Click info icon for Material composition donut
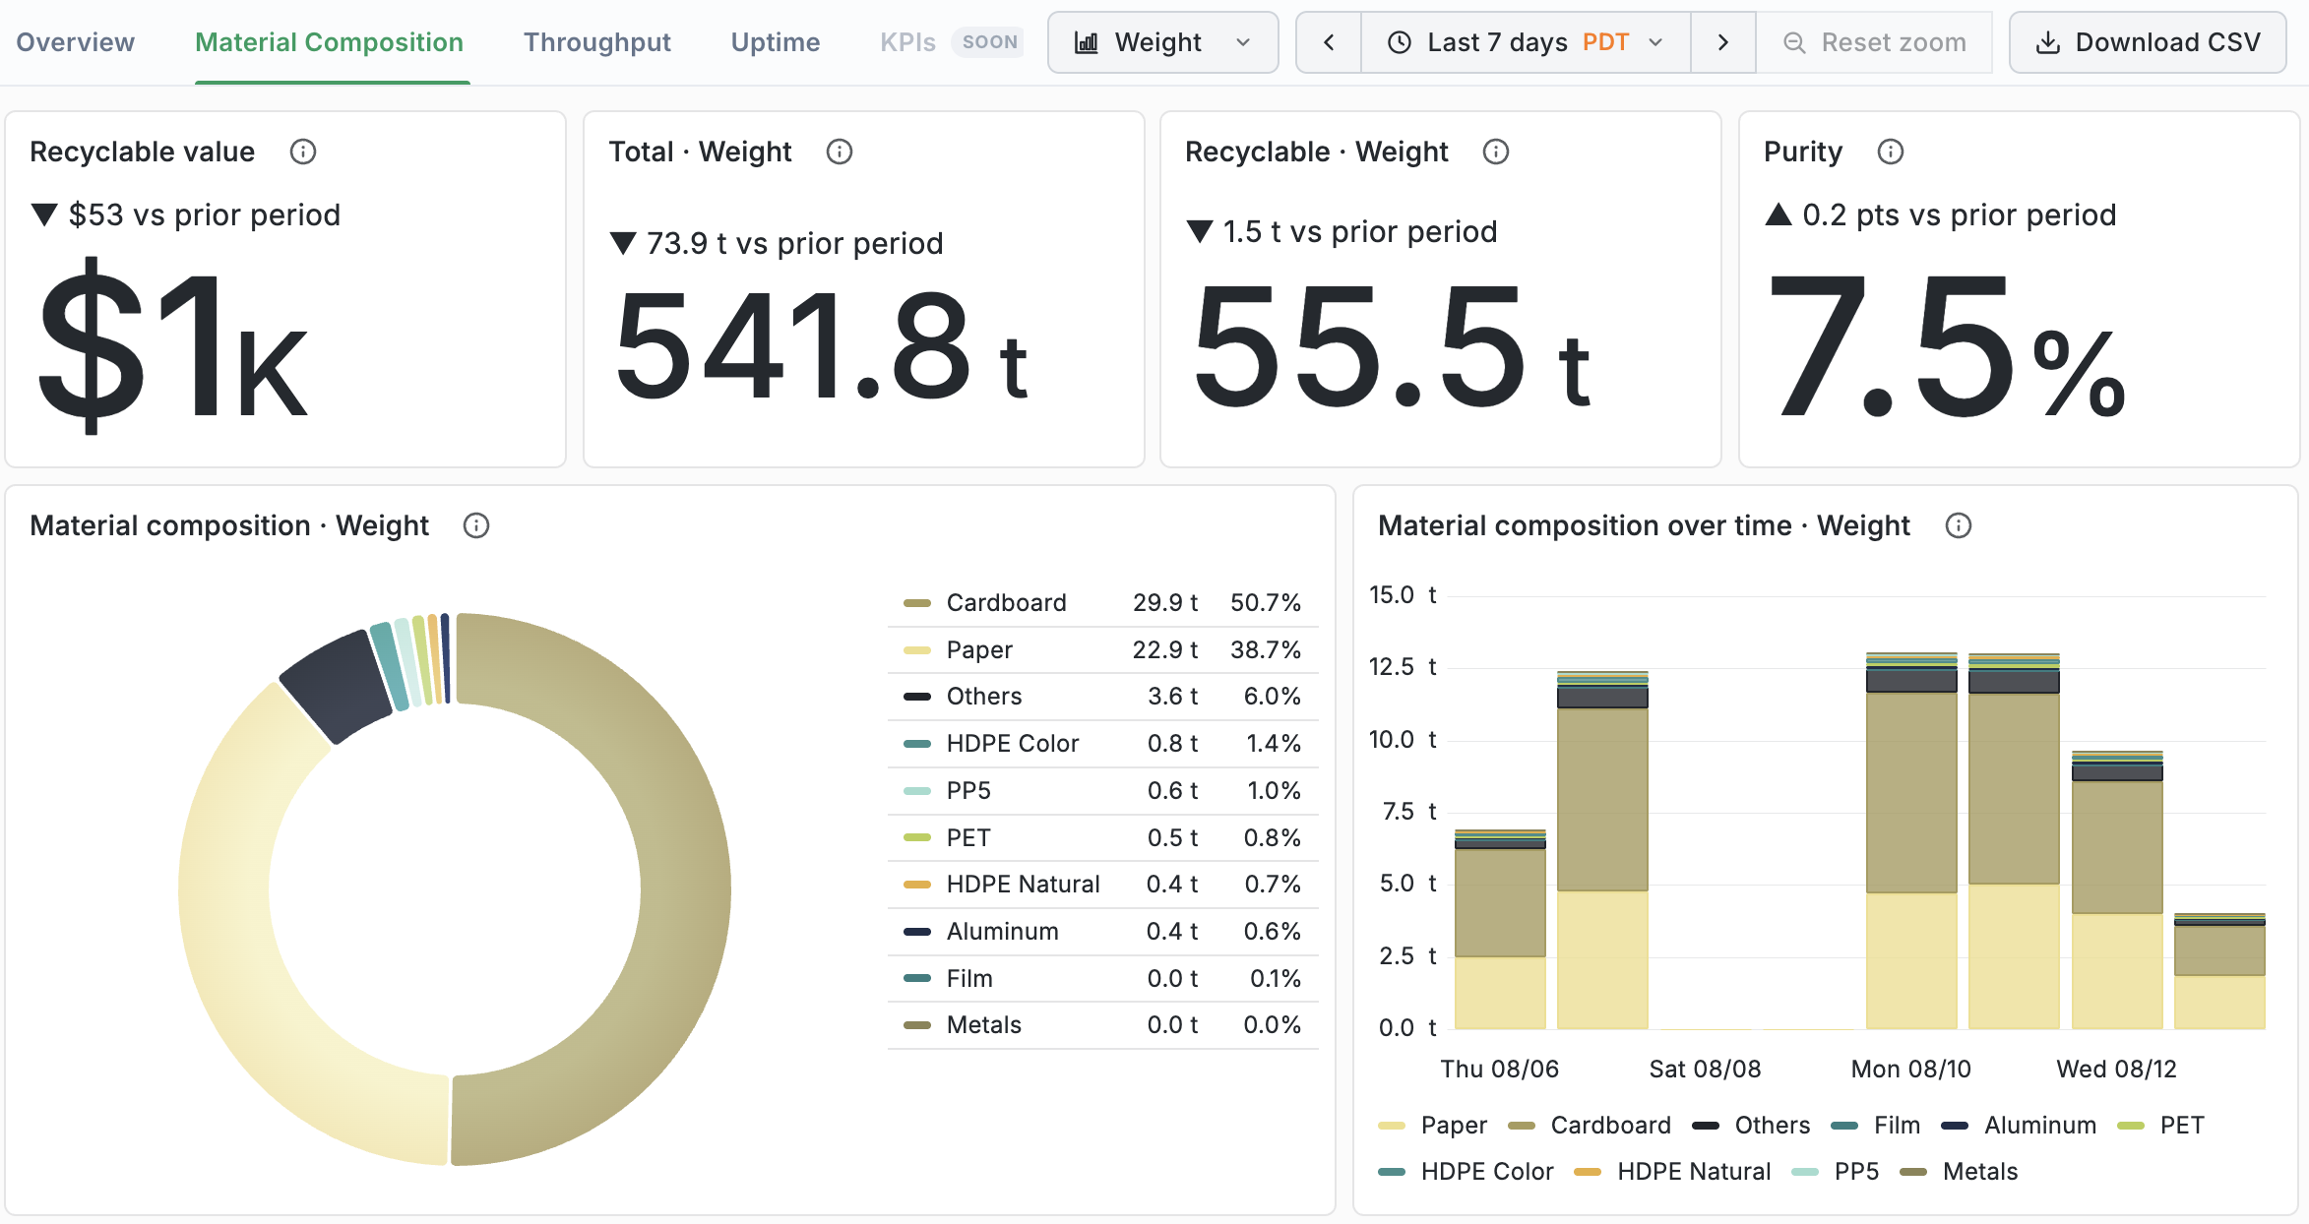2309x1224 pixels. pos(476,525)
